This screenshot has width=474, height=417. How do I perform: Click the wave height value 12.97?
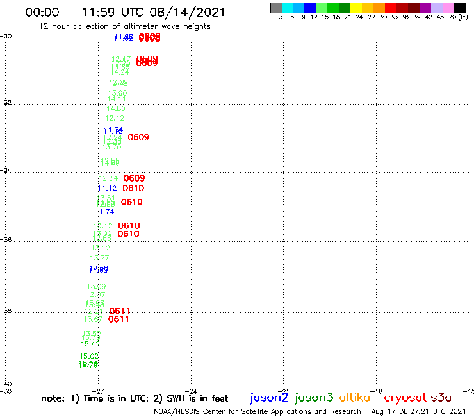click(96, 294)
